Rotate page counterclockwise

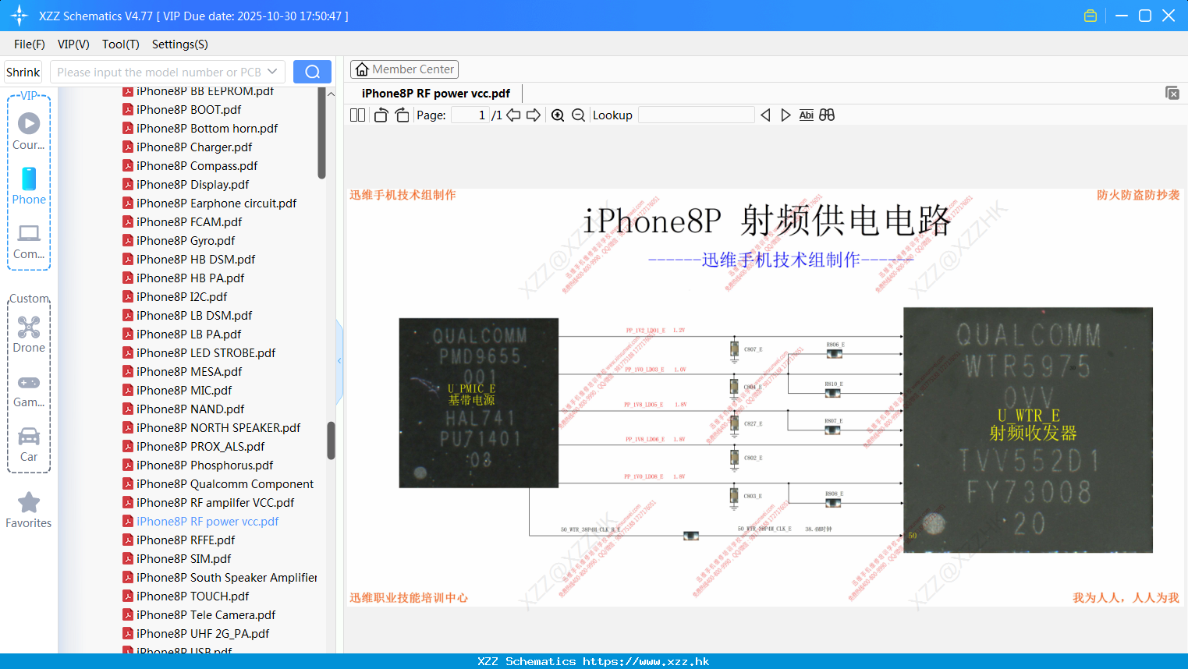pyautogui.click(x=381, y=115)
